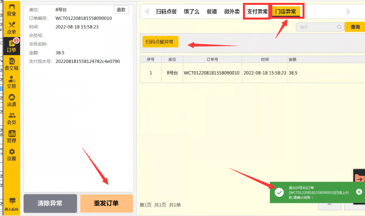This screenshot has width=365, height=216.
Task: Select the 订单 orders icon
Action: point(12,46)
